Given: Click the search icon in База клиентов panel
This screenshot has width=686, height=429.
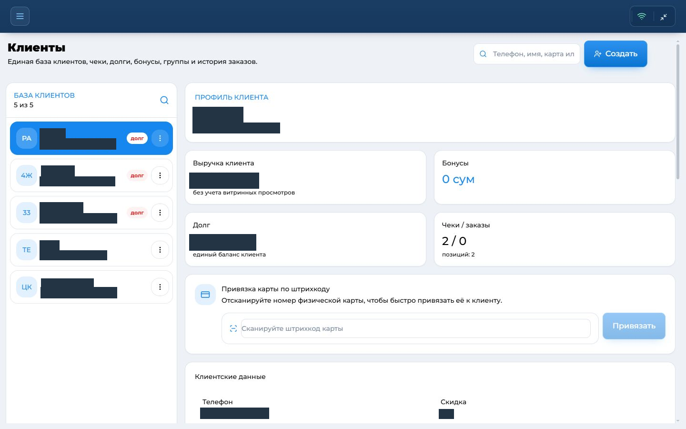Looking at the screenshot, I should 164,100.
